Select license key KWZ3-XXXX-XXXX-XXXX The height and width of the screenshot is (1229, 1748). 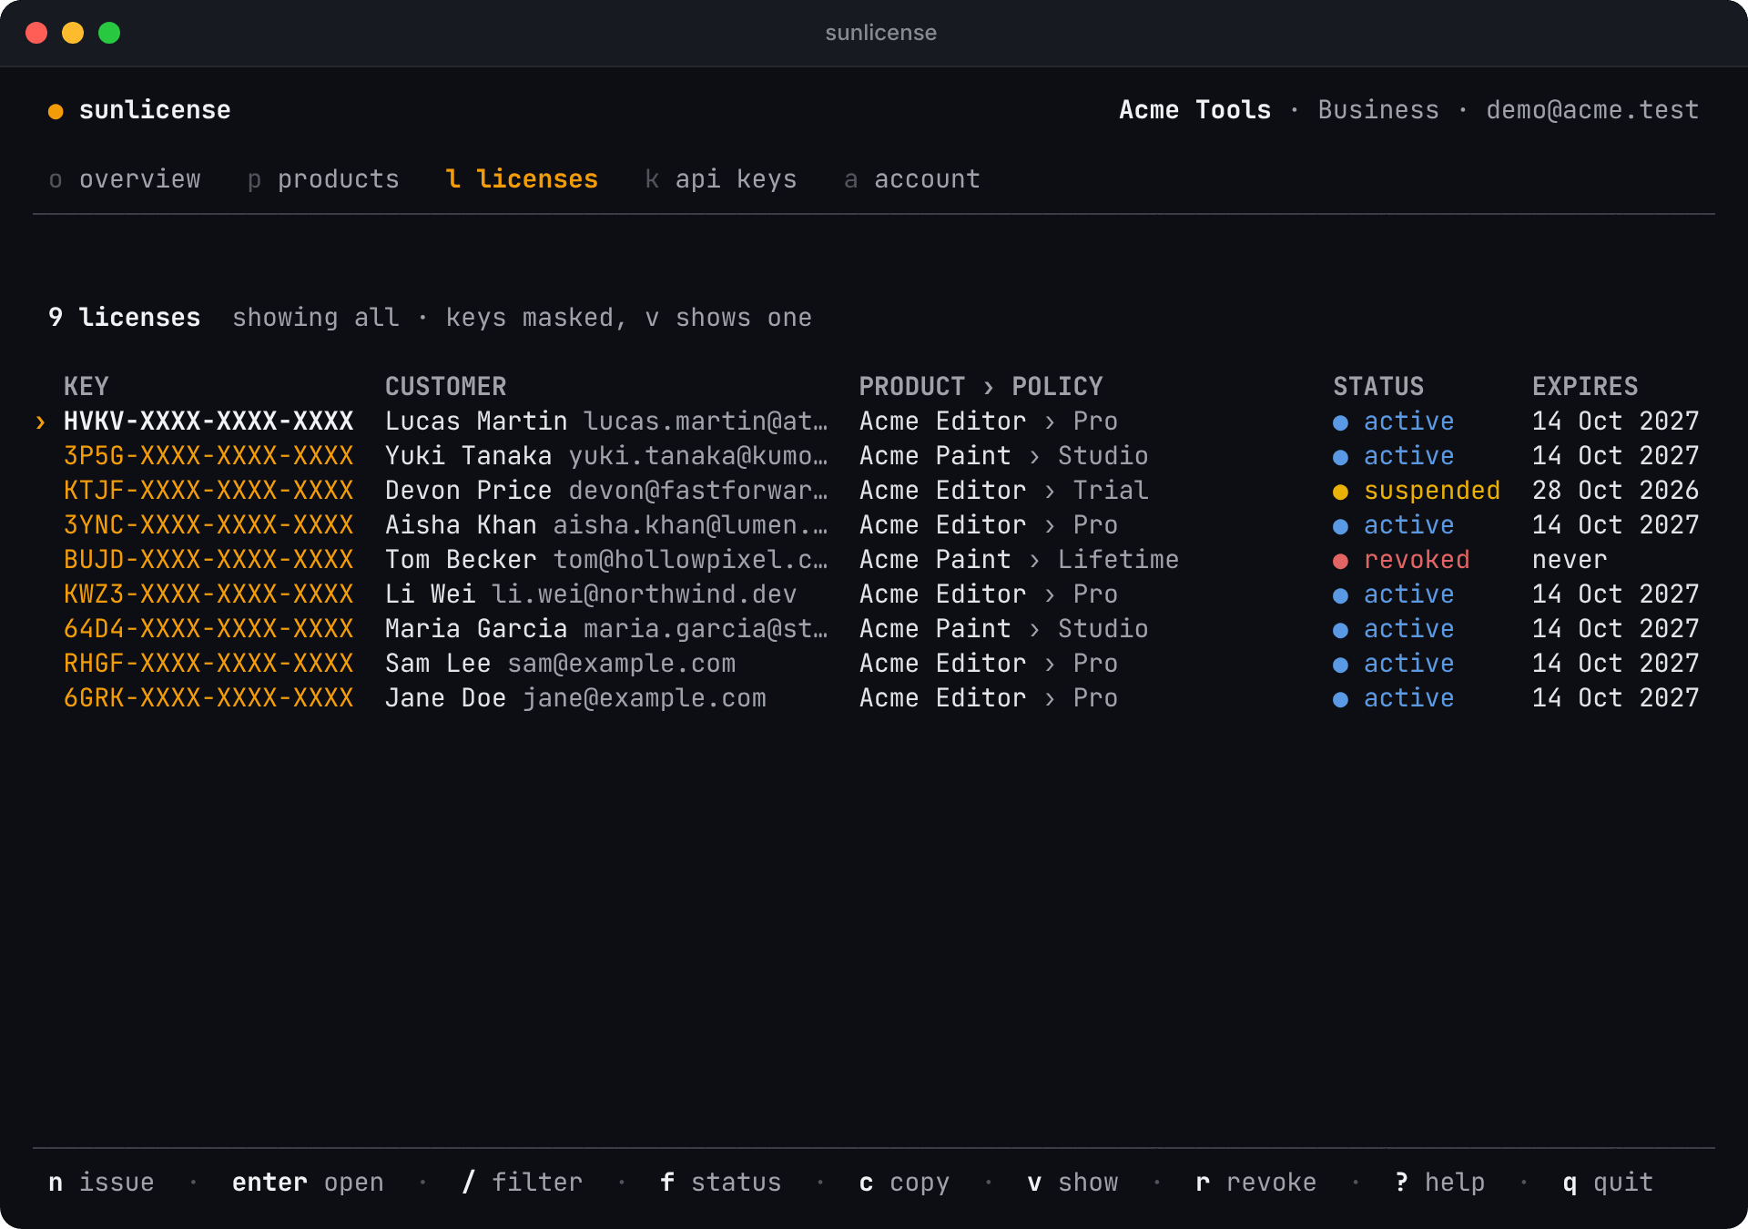pyautogui.click(x=208, y=594)
